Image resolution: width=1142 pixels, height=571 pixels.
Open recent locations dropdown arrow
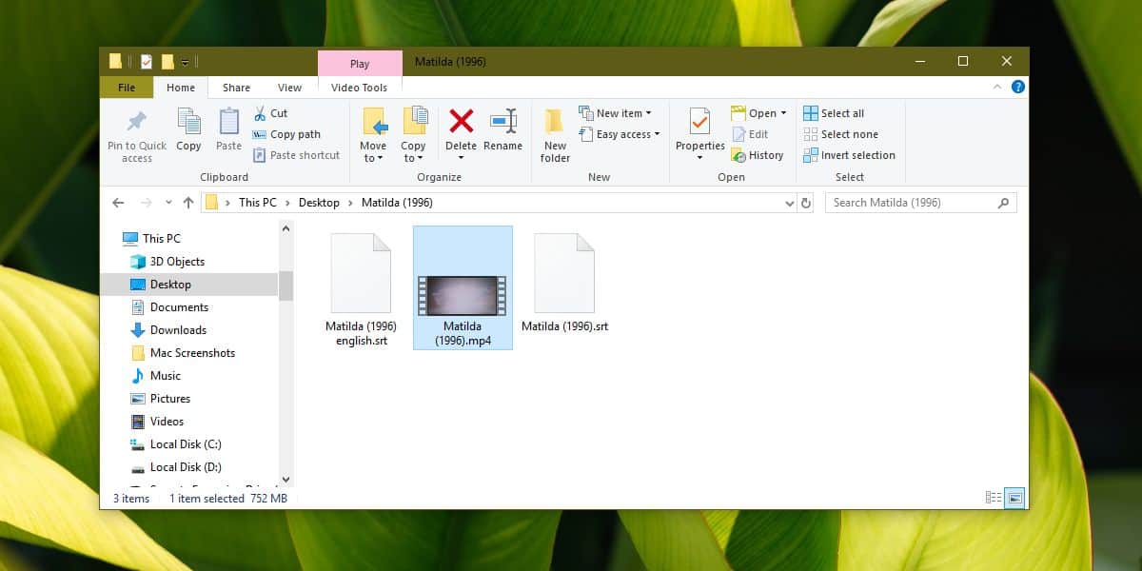(x=168, y=203)
